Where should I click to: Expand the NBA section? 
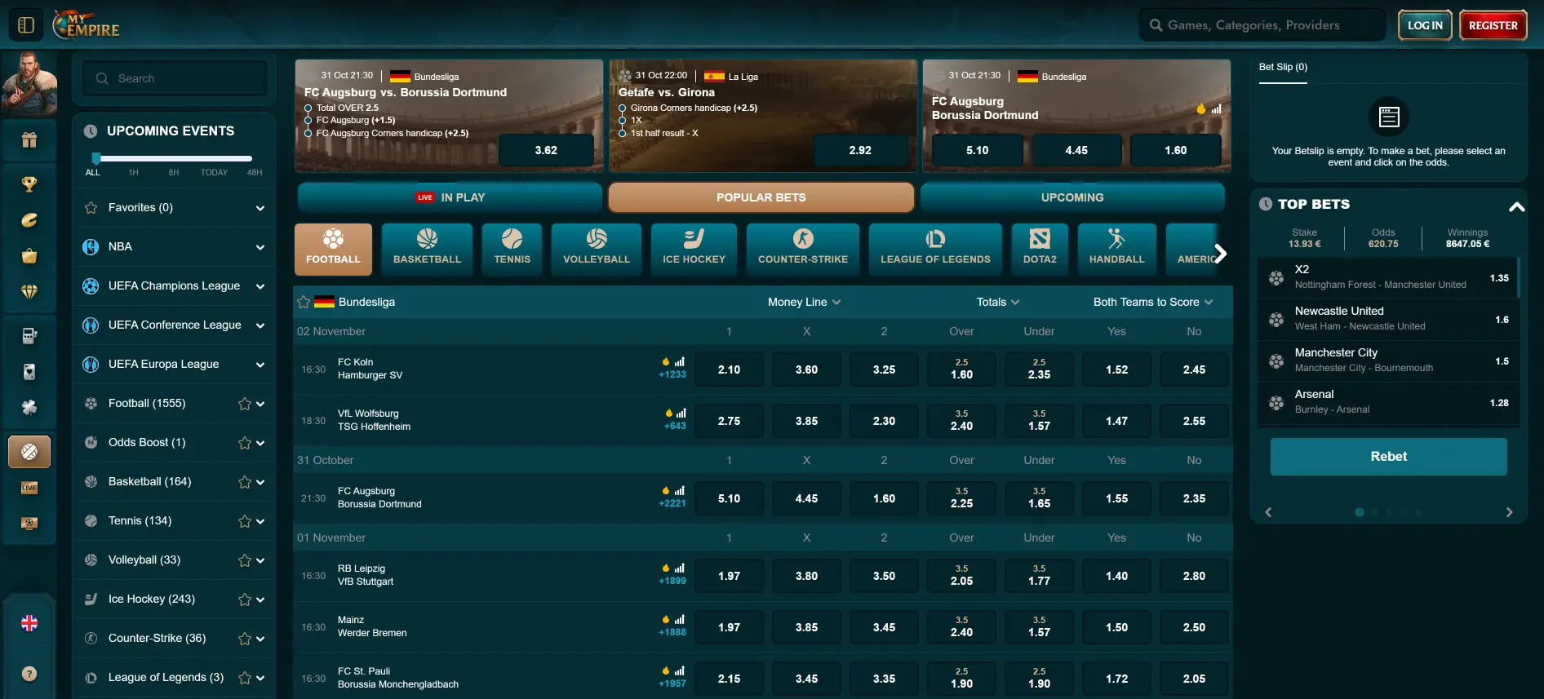[260, 247]
